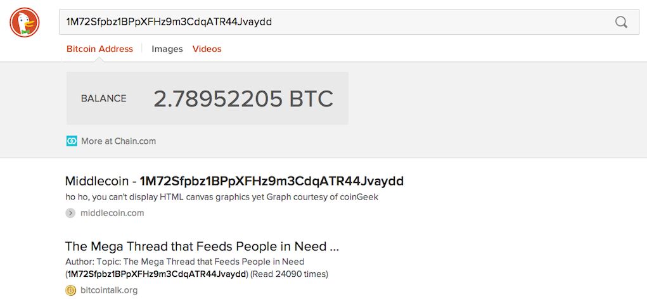Click the 2.78952205 BTC balance box
This screenshot has width=647, height=299.
pyautogui.click(x=208, y=98)
